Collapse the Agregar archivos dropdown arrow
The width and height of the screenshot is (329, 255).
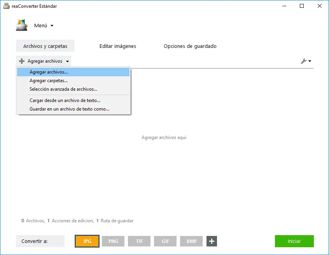(x=67, y=62)
